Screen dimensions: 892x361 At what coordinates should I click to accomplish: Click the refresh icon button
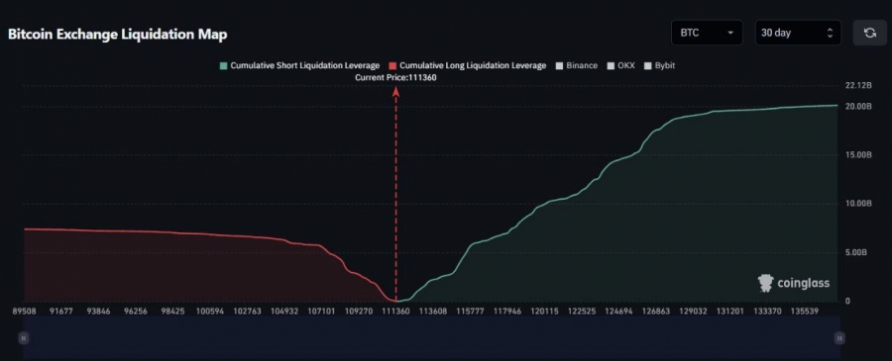[x=870, y=33]
